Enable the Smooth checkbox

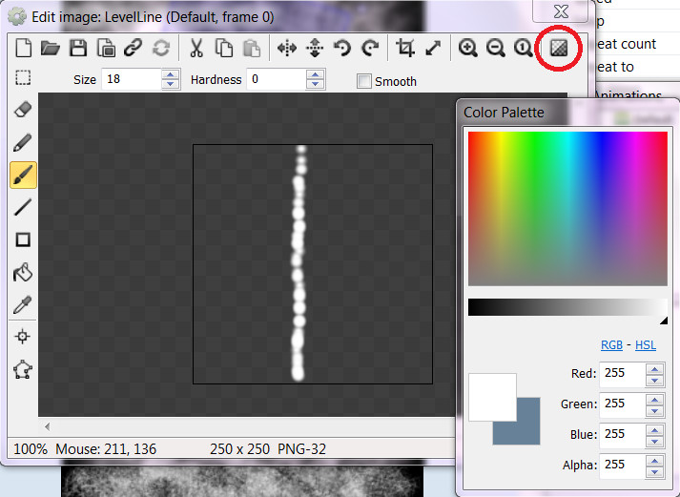click(363, 81)
